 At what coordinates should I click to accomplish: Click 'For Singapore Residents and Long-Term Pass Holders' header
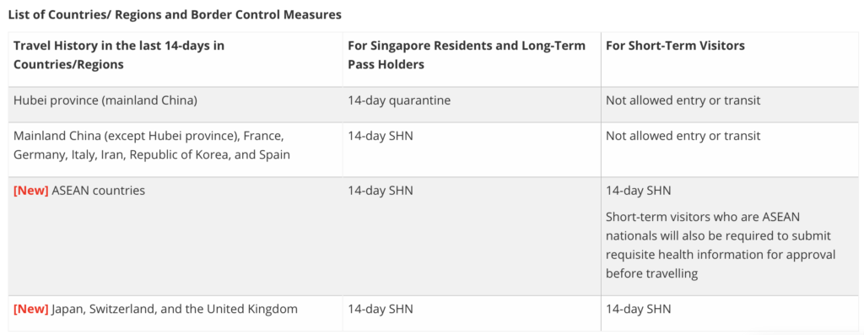pyautogui.click(x=466, y=55)
